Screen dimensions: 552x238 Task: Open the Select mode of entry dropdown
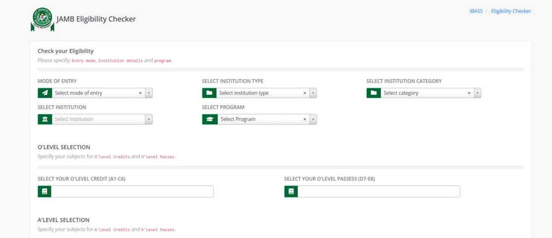(x=102, y=93)
